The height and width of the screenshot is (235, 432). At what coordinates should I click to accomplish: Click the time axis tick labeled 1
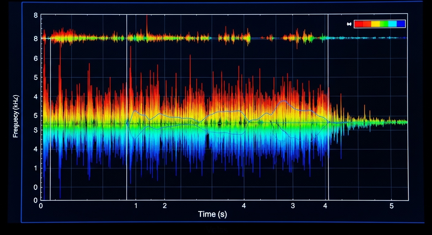click(136, 206)
